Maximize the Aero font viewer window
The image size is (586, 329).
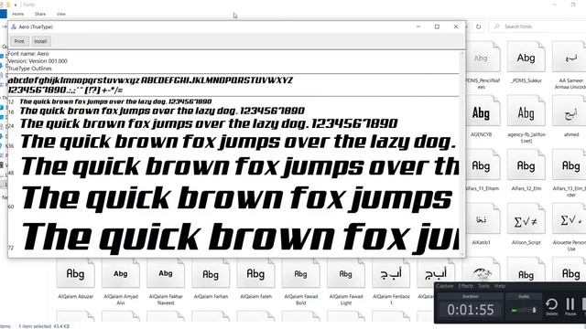(437, 27)
